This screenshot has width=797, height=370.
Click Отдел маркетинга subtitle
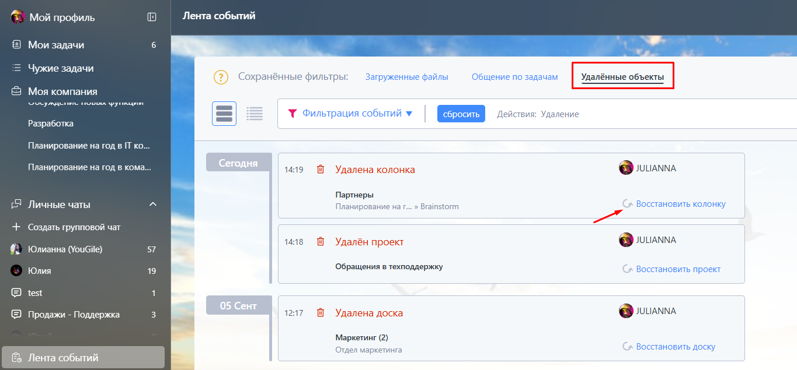368,350
